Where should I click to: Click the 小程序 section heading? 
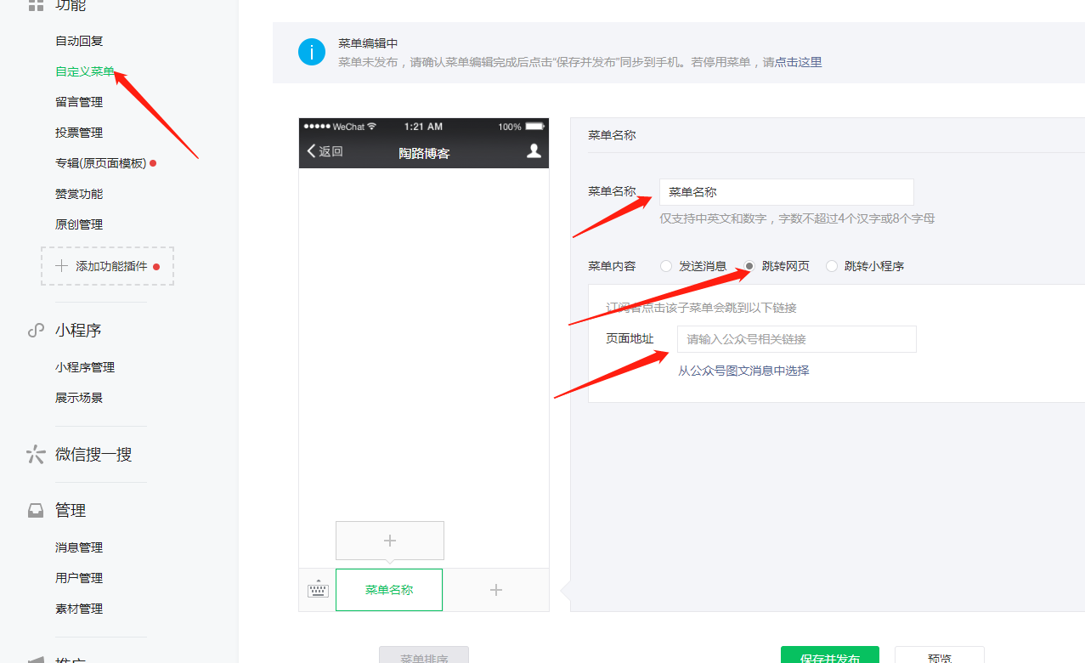point(78,331)
